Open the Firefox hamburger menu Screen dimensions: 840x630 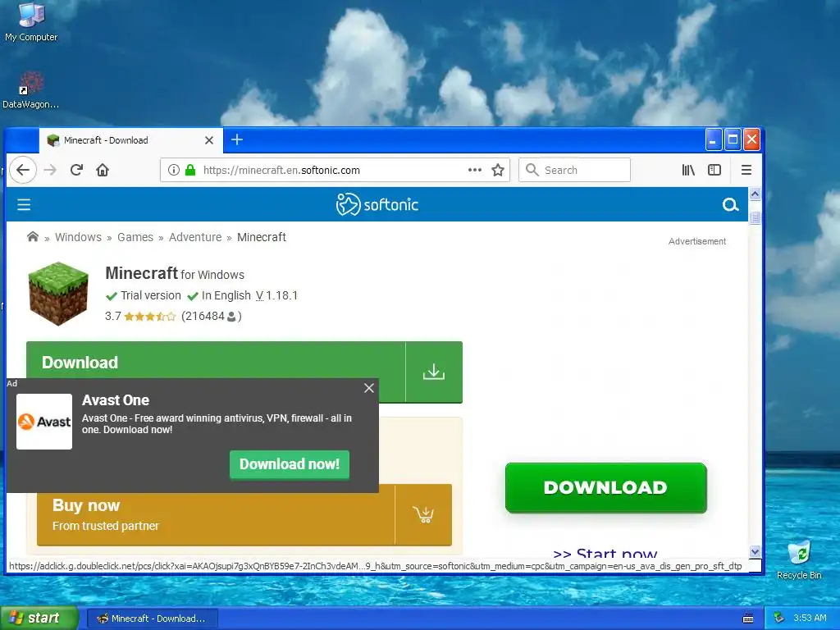pyautogui.click(x=746, y=170)
